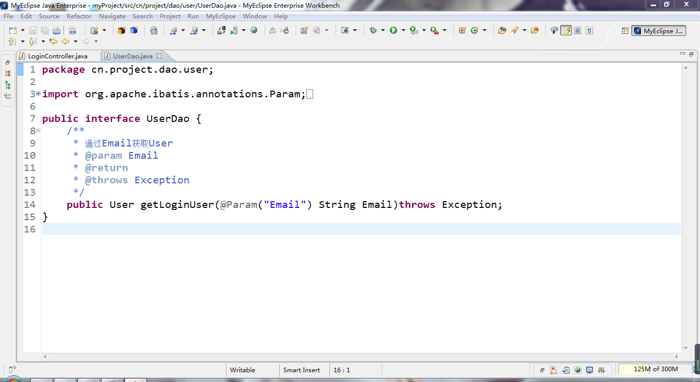
Task: Click the green Run button icon
Action: point(394,31)
